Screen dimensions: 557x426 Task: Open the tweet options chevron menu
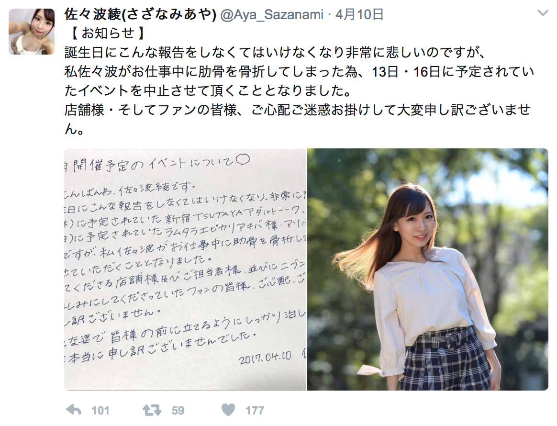[543, 13]
